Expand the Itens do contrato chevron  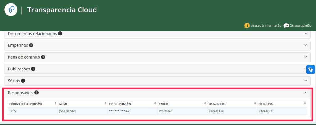306,57
